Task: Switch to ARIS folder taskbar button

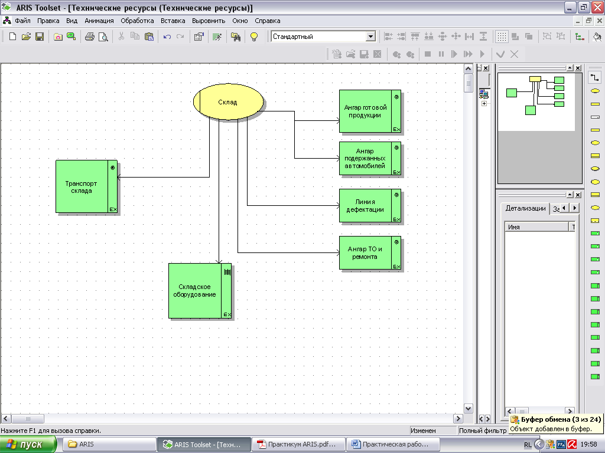Action: click(109, 445)
